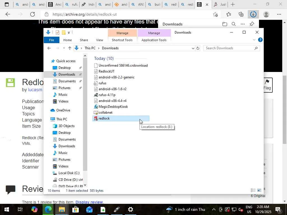Open the Shortcut Tools ribbon tab
The width and height of the screenshot is (287, 215).
(x=122, y=40)
